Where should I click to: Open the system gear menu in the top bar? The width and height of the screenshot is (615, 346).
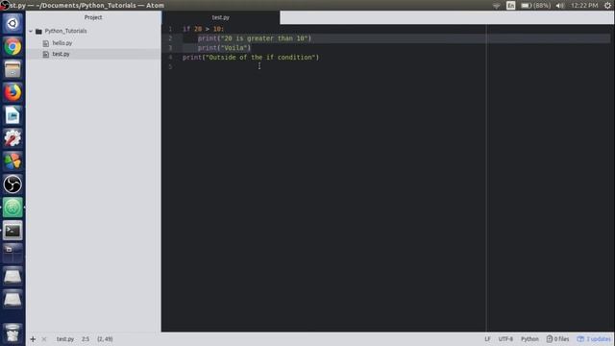click(x=608, y=6)
